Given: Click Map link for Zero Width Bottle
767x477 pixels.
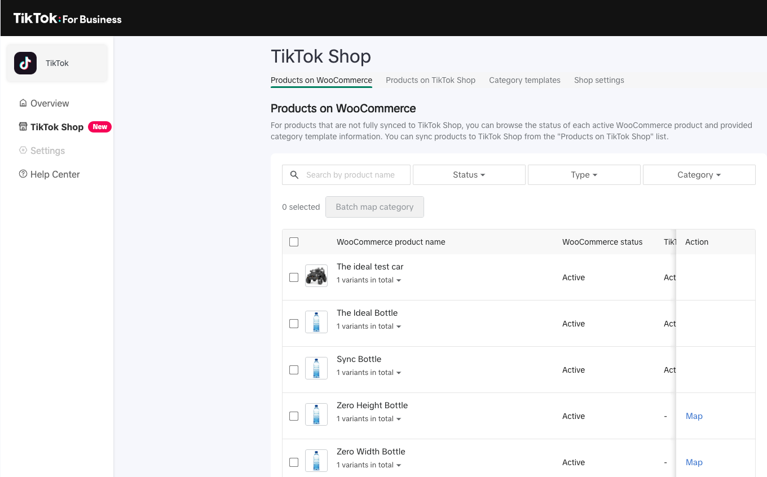Looking at the screenshot, I should (694, 462).
